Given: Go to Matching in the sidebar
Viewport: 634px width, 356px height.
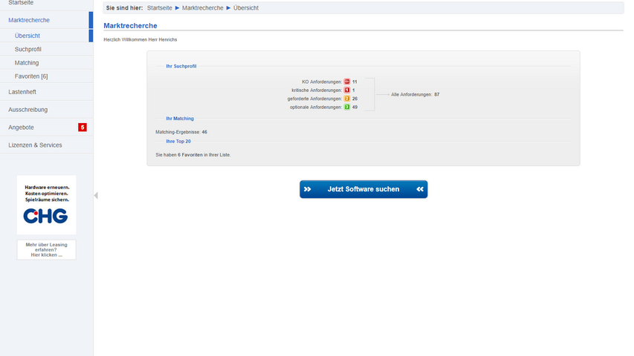Looking at the screenshot, I should tap(27, 63).
